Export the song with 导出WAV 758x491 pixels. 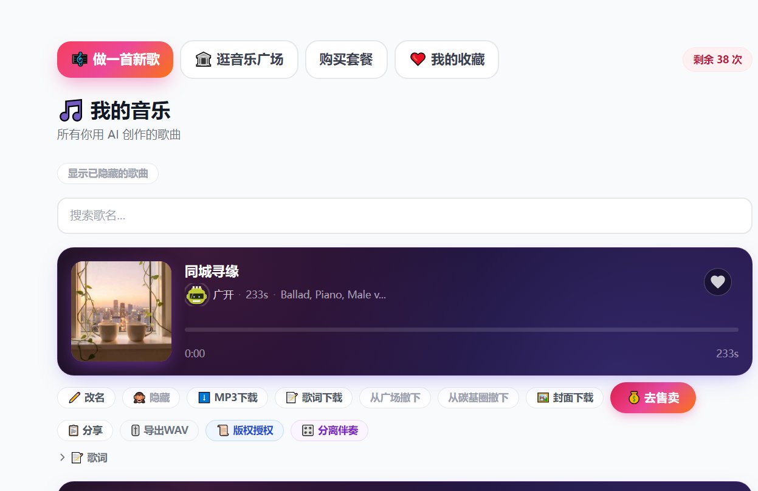point(159,431)
